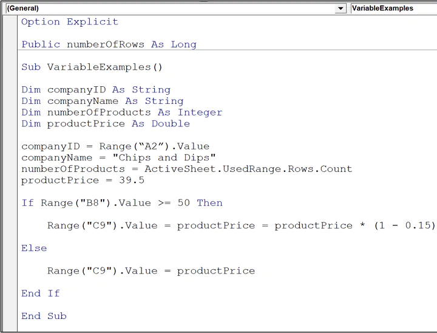Click the 'productPrice = 39.5' line
This screenshot has height=333, width=437.
tap(83, 180)
